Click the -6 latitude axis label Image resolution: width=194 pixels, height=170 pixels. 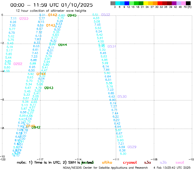[2, 99]
